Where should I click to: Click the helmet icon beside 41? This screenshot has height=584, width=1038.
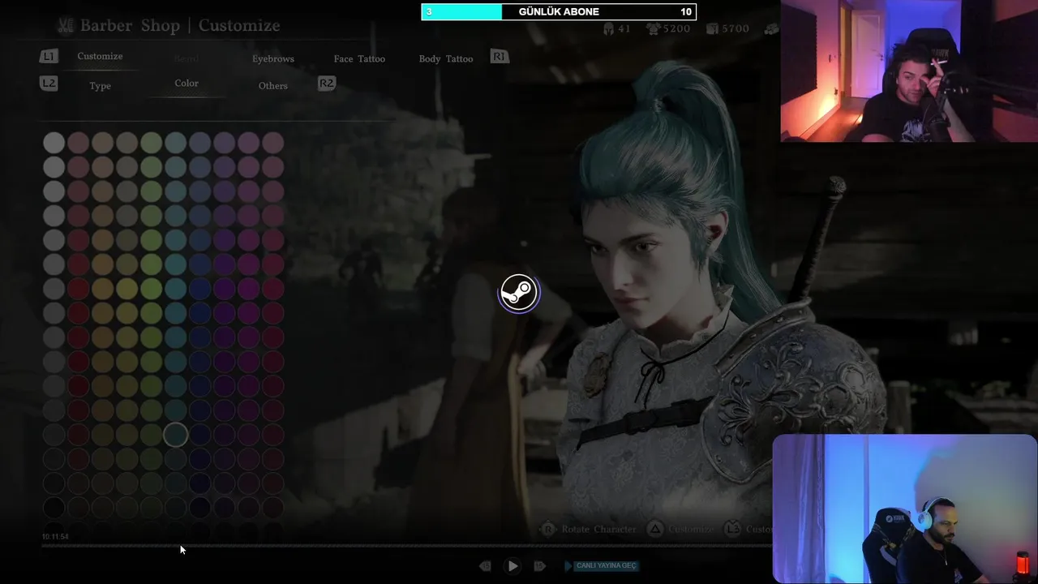coord(608,28)
